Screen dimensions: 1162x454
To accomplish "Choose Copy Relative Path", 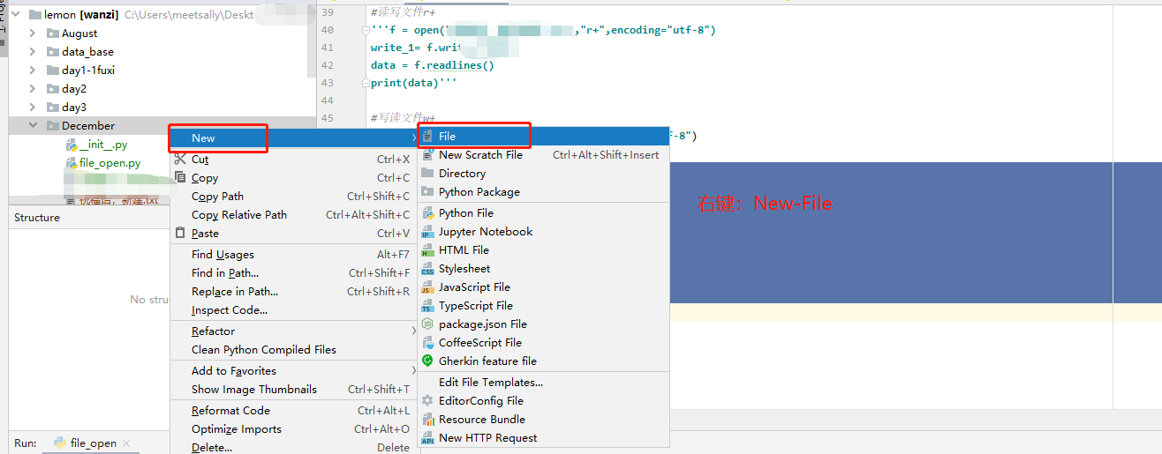I will point(293,215).
